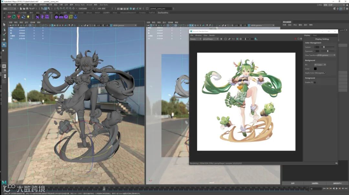Toggle the highlighted panel icon at the top right
Image resolution: width=349 pixels, height=195 pixels.
click(341, 9)
